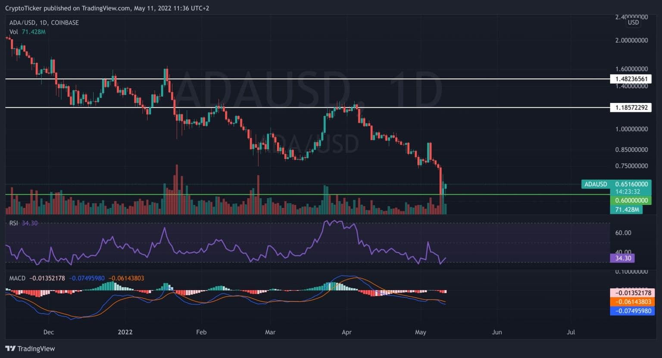662x358 pixels.
Task: Select the green horizontal support line
Action: pos(302,194)
